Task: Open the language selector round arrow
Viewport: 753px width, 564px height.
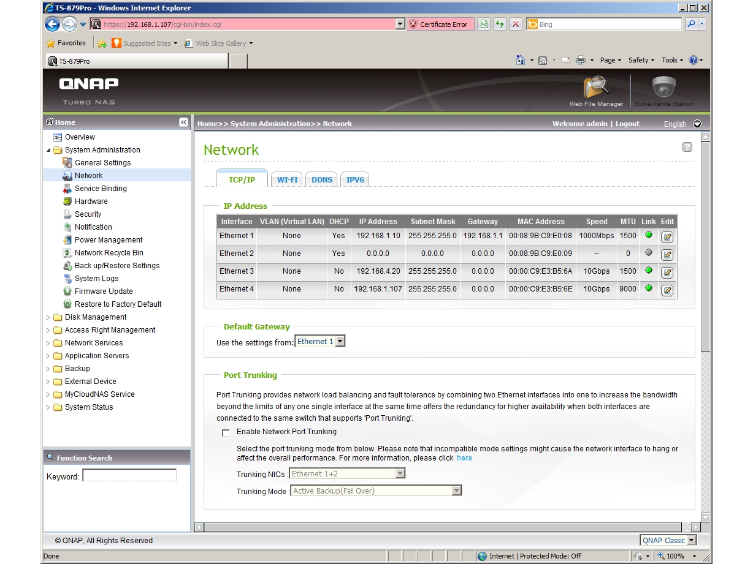Action: point(697,124)
